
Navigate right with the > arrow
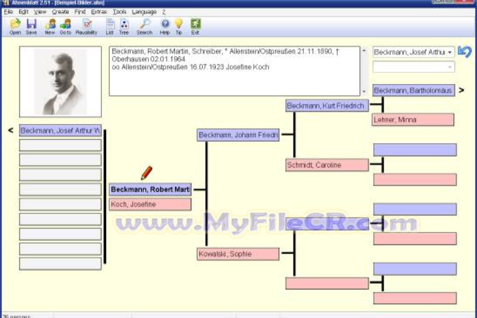tap(462, 90)
